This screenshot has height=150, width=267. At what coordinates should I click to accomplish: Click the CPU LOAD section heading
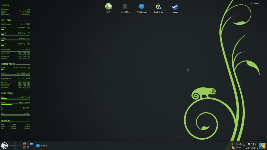coord(6,20)
